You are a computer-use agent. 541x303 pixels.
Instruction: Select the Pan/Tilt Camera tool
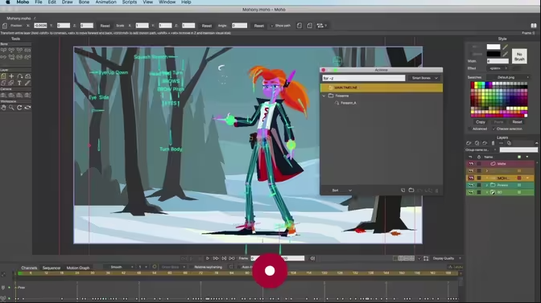tap(28, 95)
